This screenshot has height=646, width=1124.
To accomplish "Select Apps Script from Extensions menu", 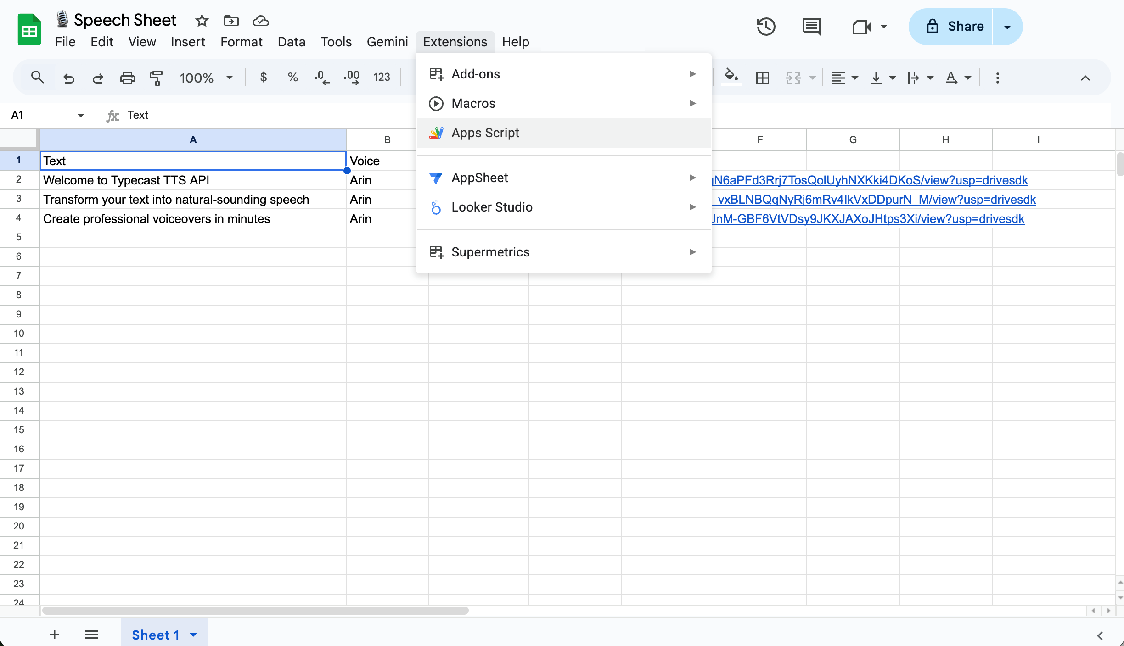I will coord(485,133).
